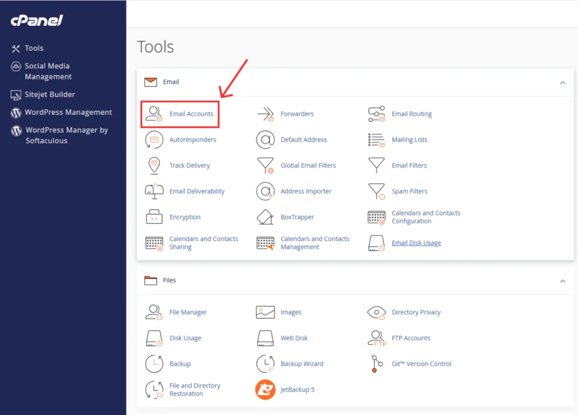The width and height of the screenshot is (578, 415).
Task: Click the Encryption link
Action: coord(185,217)
